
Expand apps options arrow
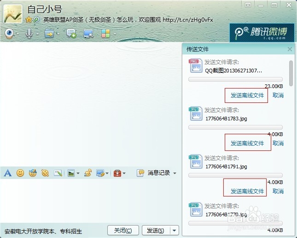click(115, 34)
